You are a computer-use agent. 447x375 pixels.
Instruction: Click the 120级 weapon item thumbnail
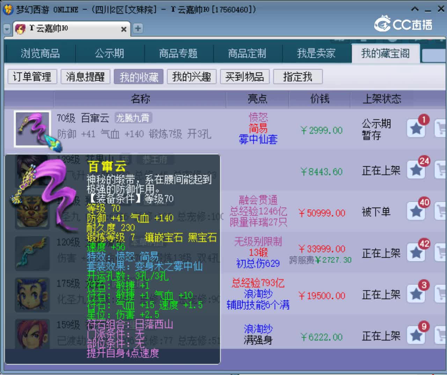32,253
